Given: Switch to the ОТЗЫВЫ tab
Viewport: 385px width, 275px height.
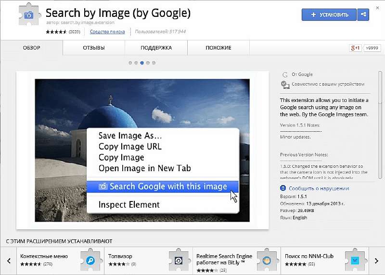Looking at the screenshot, I should pyautogui.click(x=94, y=48).
